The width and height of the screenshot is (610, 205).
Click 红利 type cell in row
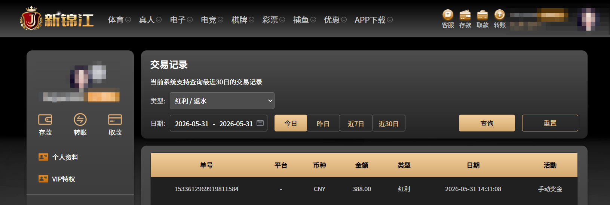(404, 189)
